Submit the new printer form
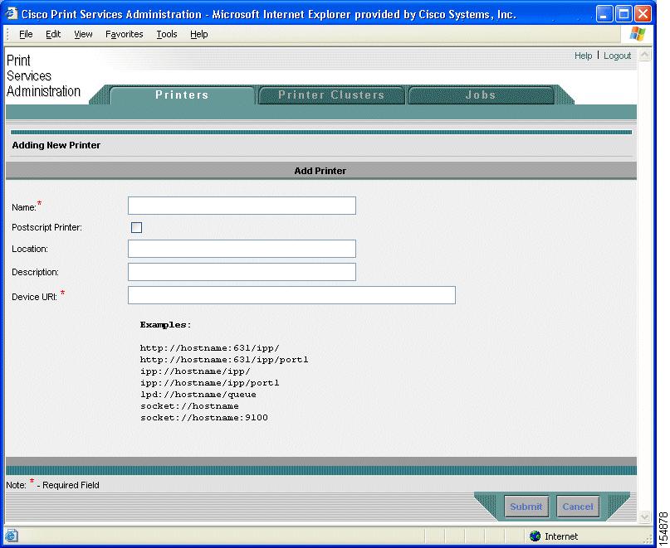The height and width of the screenshot is (548, 670). click(526, 507)
